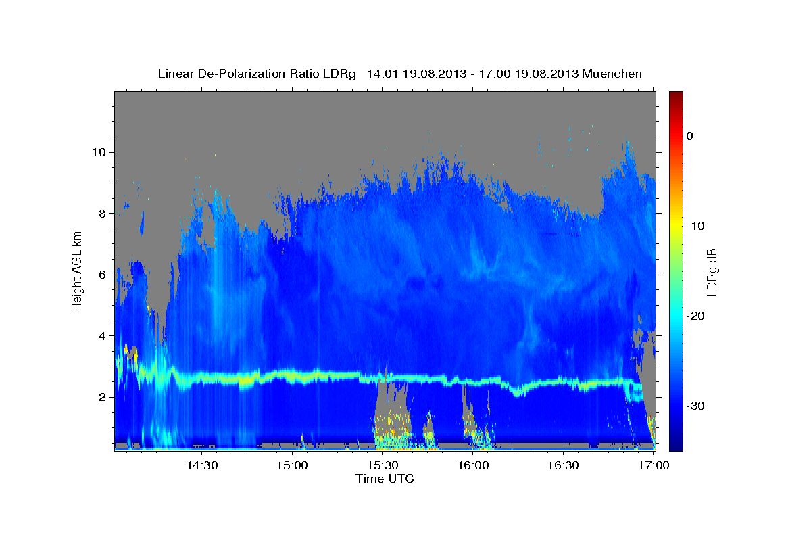This screenshot has width=811, height=541.
Task: Click the 14:30 time tick label
Action: point(202,465)
